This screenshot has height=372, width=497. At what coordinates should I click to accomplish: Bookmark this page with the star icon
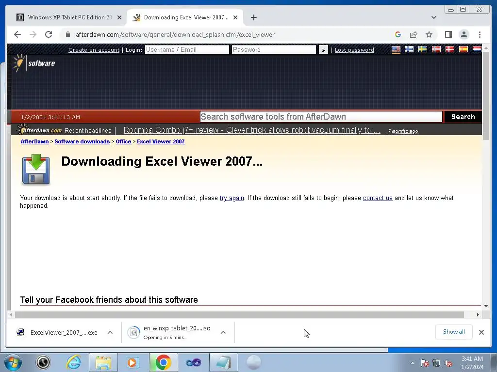[429, 34]
